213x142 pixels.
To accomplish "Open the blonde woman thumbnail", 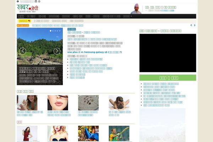I will [58, 133].
